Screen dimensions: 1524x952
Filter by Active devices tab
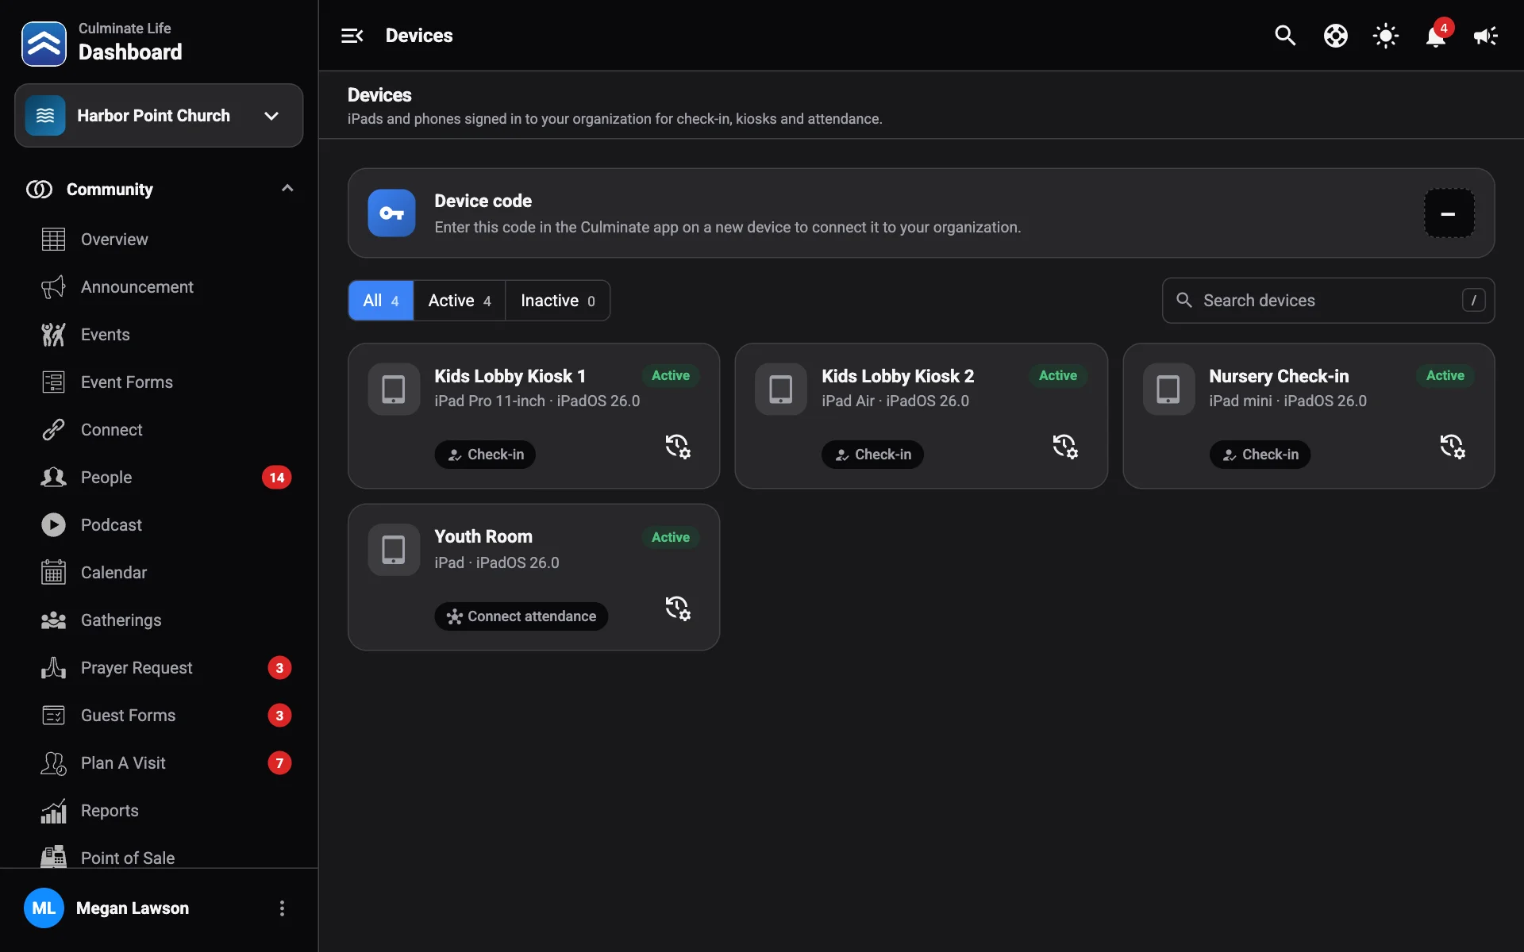pos(460,301)
